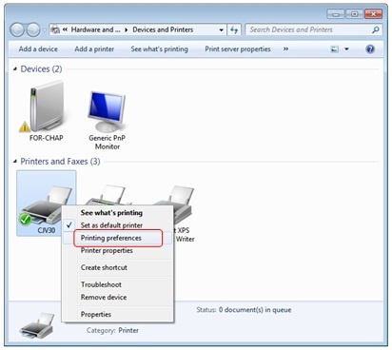Show more toolbar commands chevron
The width and height of the screenshot is (392, 350).
285,49
